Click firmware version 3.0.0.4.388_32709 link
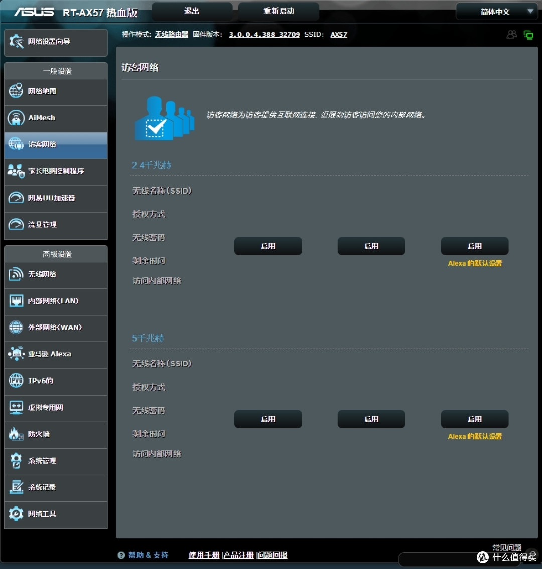 pos(264,35)
